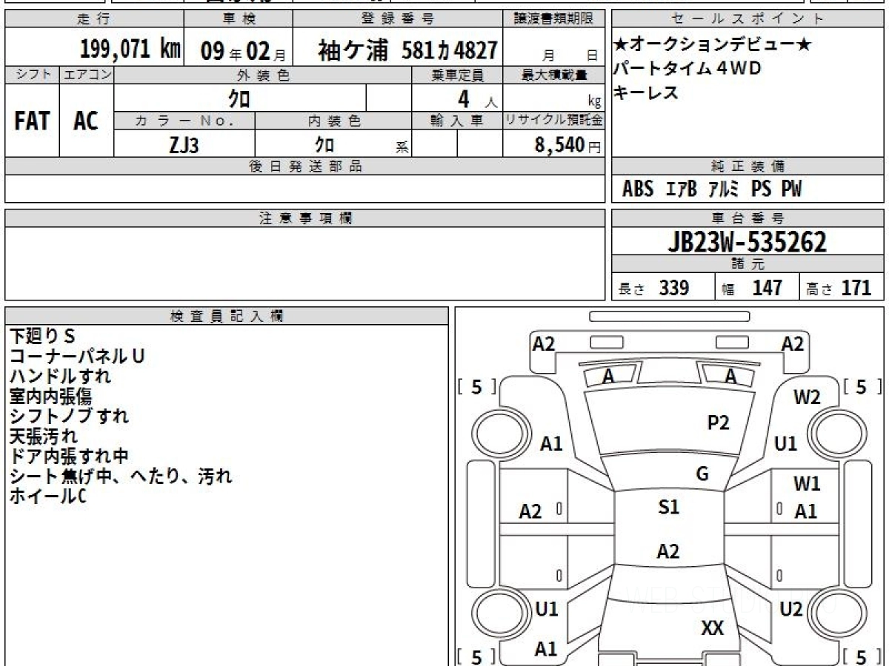
Task: Select registration number 袖ケ浦 581カ4827
Action: click(407, 50)
